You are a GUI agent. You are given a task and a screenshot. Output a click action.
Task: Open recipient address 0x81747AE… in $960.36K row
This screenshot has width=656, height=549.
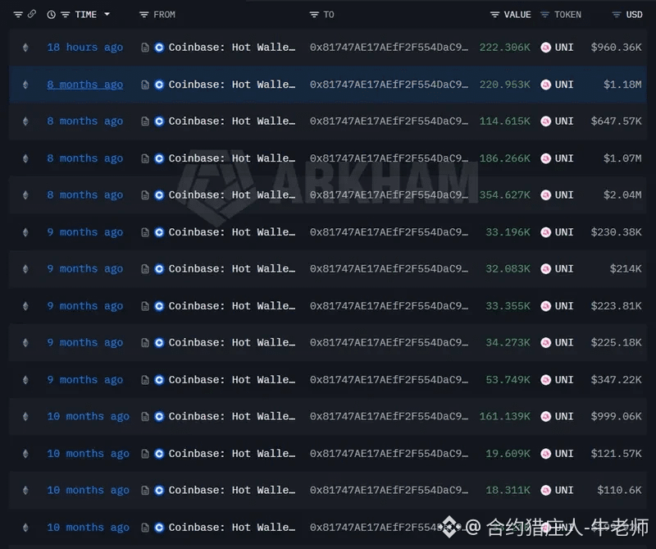[389, 48]
